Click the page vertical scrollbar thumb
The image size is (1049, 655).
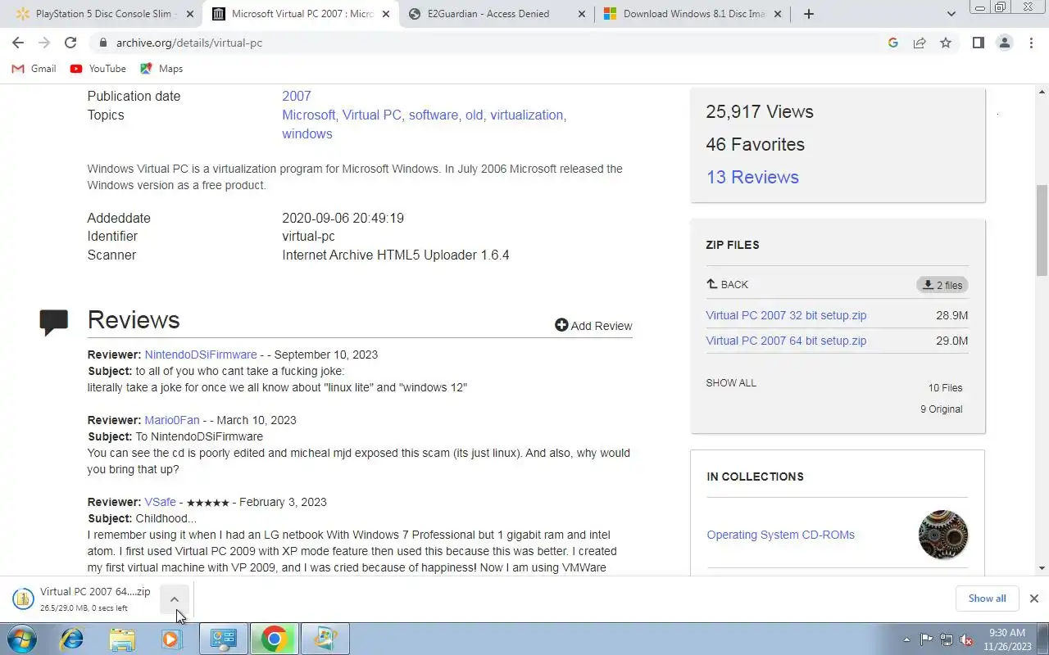tap(1042, 231)
